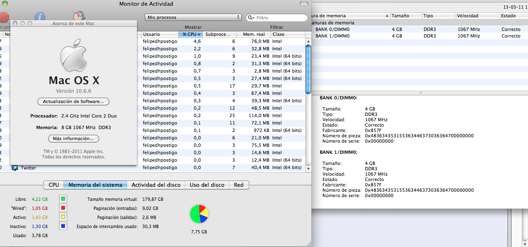Click the yellow Activo memory color swatch
Screen dimensions: 528x247
click(63, 217)
